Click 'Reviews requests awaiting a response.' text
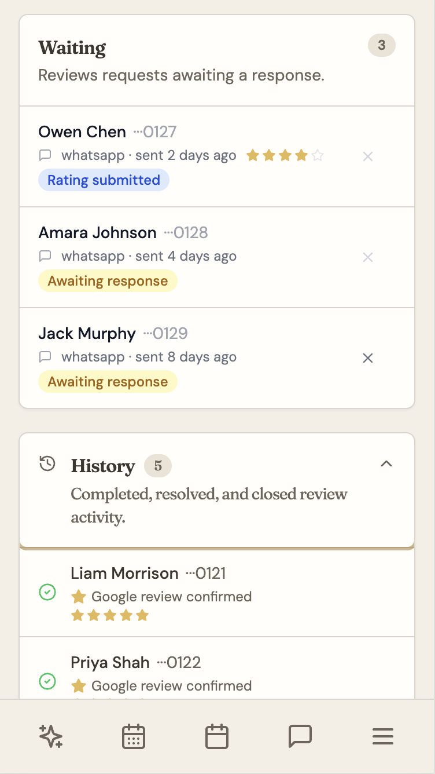The image size is (435, 774). click(x=181, y=75)
